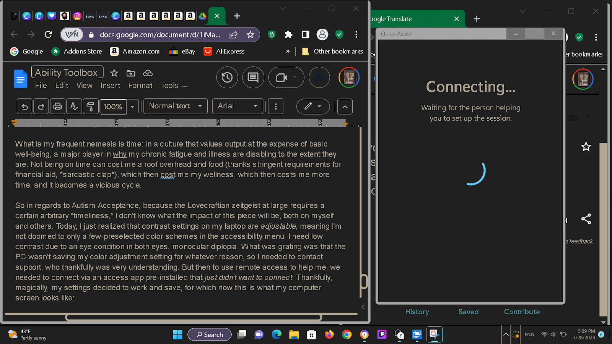The image size is (612, 344).
Task: Run spelling and grammar check icon
Action: (74, 106)
